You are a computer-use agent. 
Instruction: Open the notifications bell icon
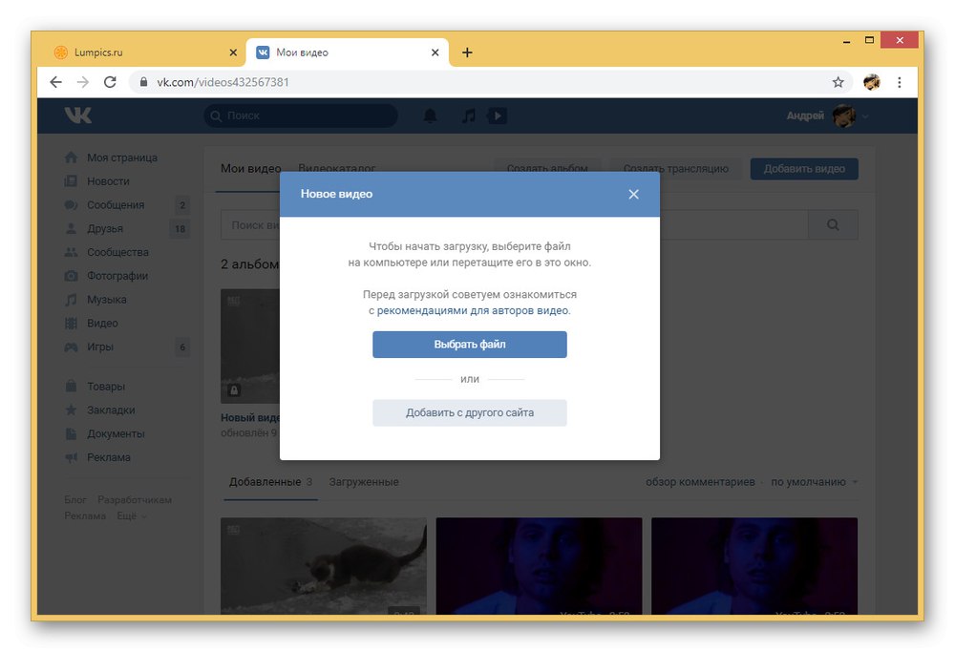pos(430,116)
